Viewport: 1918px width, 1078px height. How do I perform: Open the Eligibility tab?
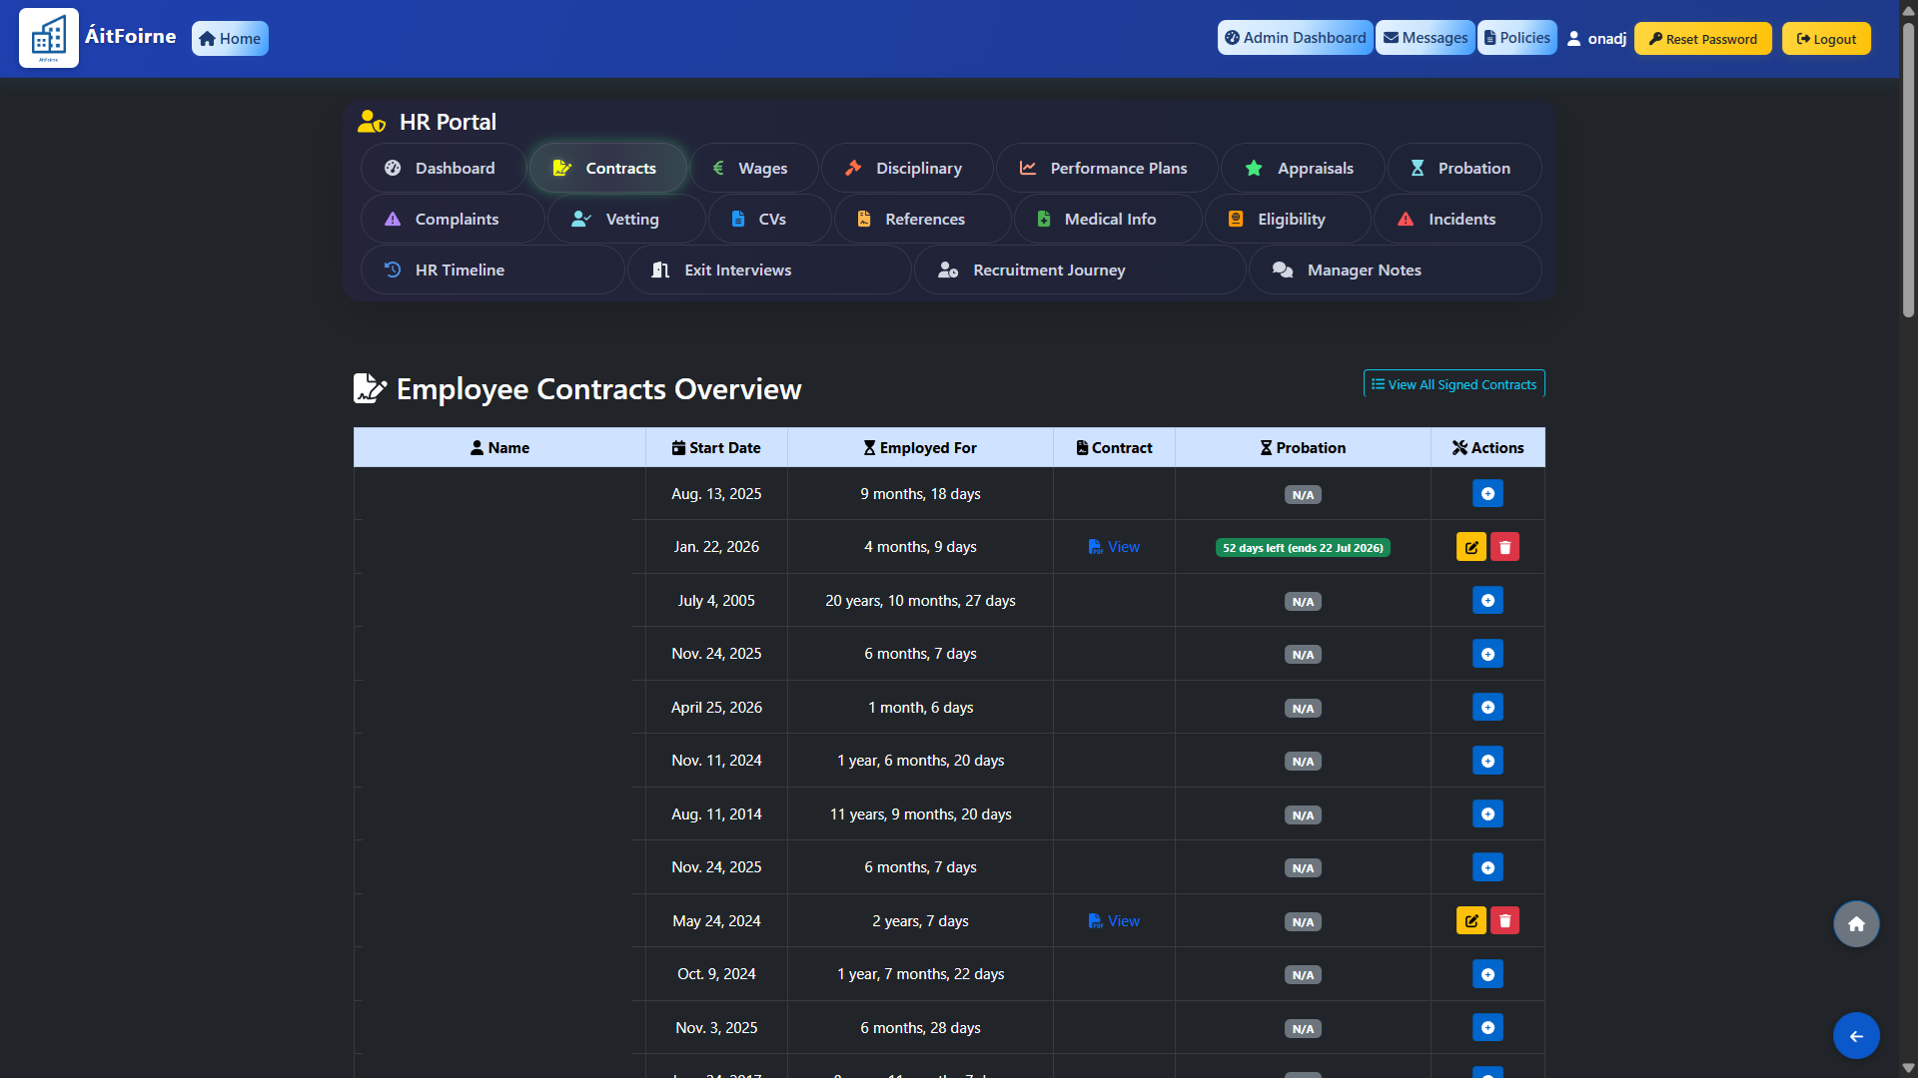coord(1288,219)
